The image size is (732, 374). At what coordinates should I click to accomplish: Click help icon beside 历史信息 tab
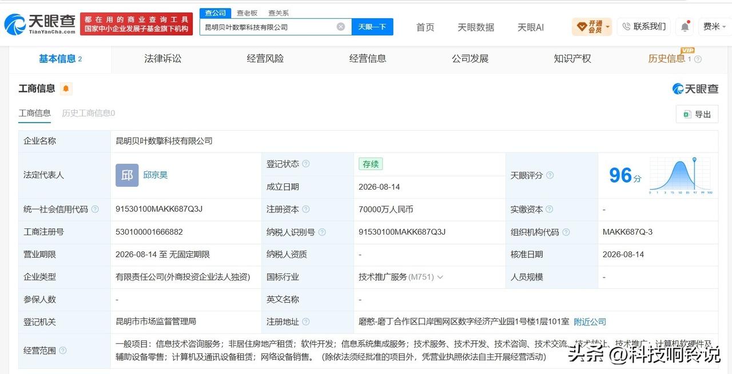[x=698, y=59]
